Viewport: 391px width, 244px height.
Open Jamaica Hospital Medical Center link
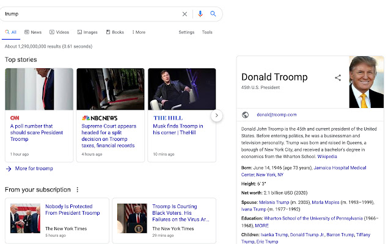pyautogui.click(x=304, y=171)
